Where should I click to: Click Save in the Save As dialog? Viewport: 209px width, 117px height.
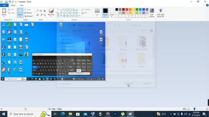(x=131, y=84)
